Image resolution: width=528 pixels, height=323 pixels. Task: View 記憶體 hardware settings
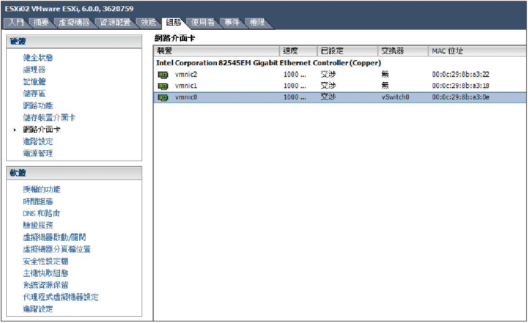[x=34, y=82]
